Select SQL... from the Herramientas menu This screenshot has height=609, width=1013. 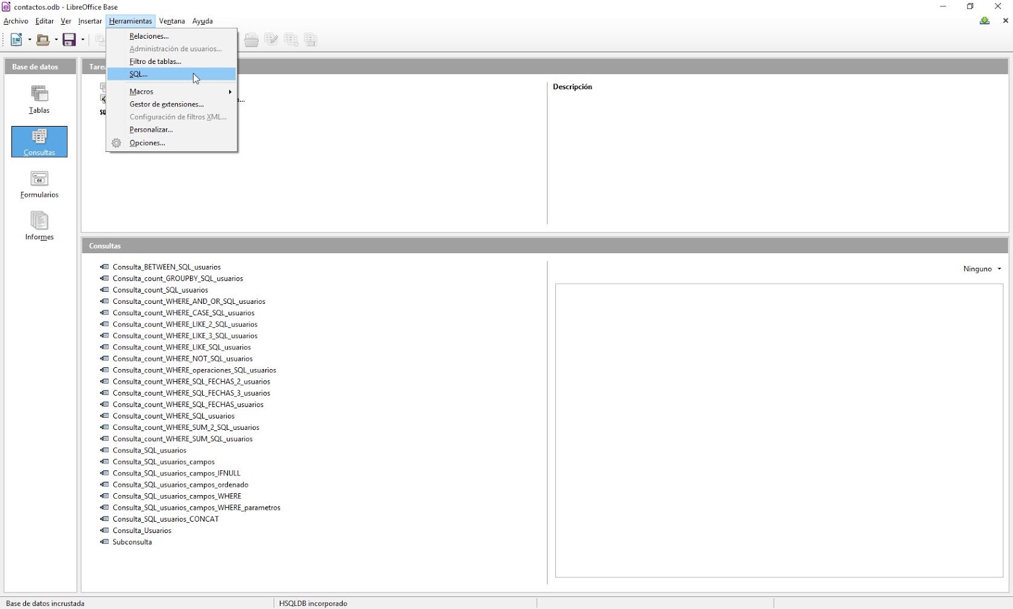[x=138, y=74]
